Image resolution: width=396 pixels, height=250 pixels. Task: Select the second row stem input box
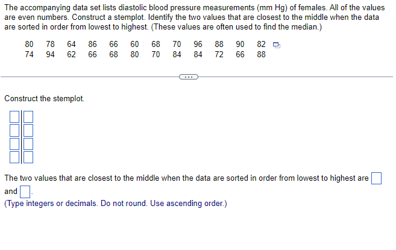(14, 130)
